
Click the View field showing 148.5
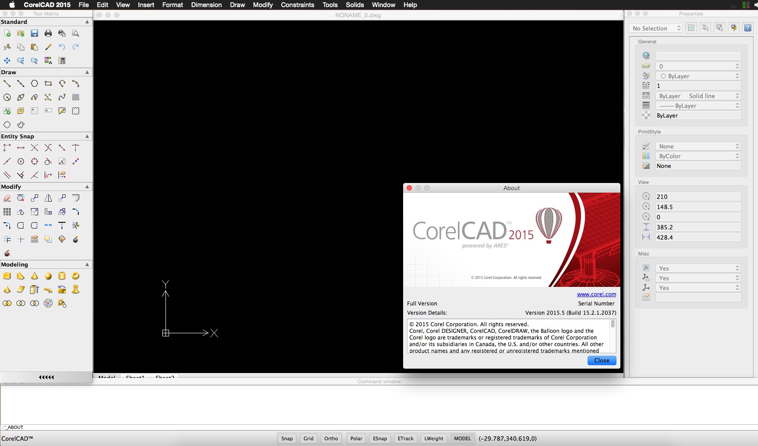coord(698,207)
